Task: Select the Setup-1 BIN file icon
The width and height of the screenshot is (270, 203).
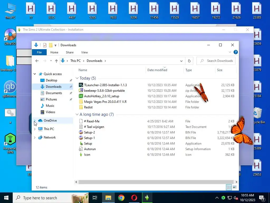Action: click(x=81, y=138)
